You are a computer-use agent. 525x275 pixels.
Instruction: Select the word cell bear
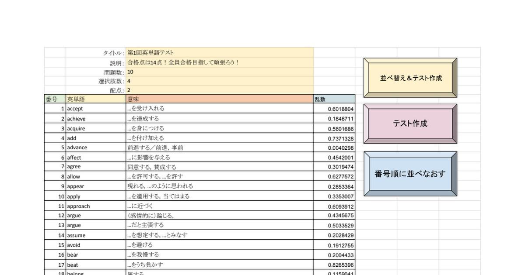click(96, 254)
